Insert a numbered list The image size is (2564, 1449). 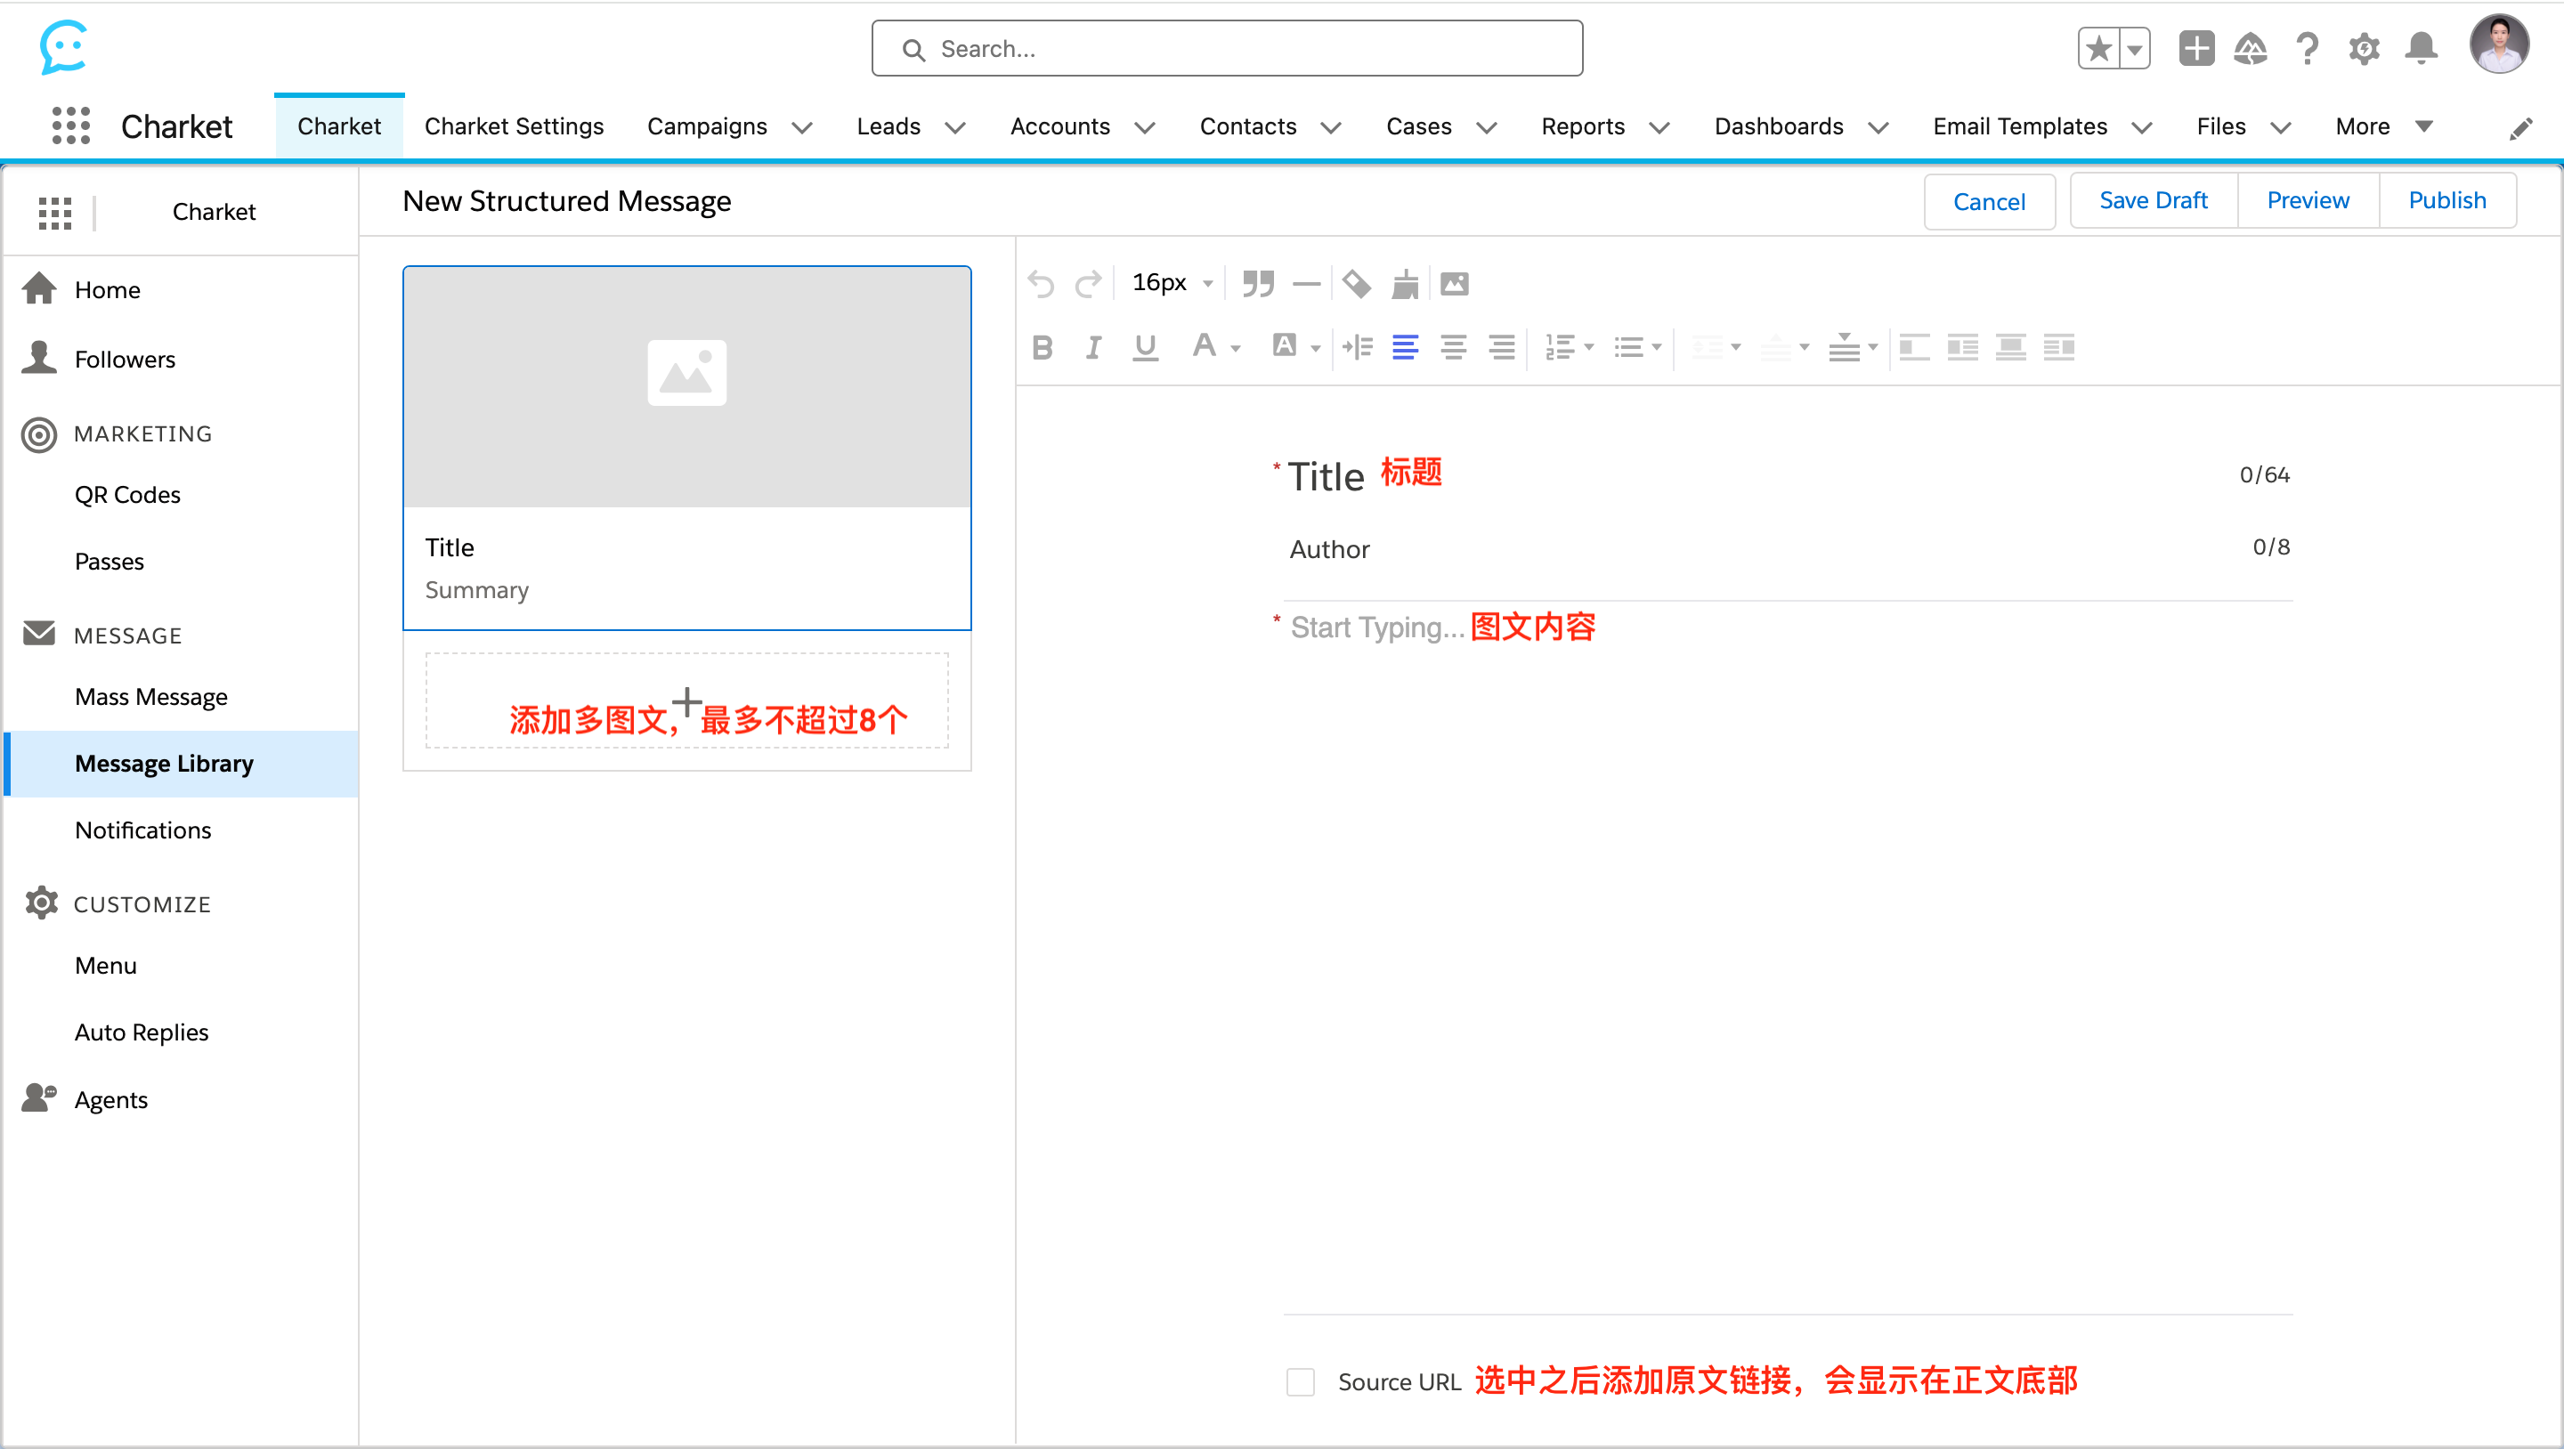[1560, 347]
